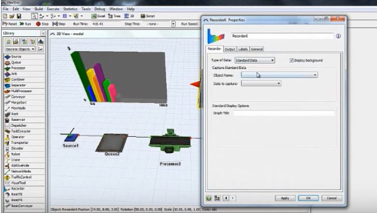Image resolution: width=377 pixels, height=213 pixels.
Task: Stop the simulation
Action: [42, 24]
